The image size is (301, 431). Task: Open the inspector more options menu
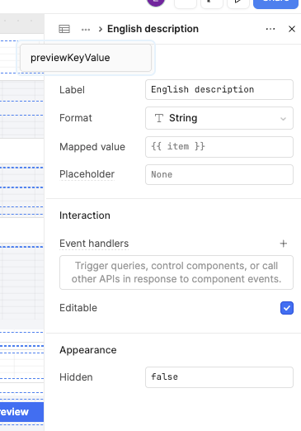(270, 29)
